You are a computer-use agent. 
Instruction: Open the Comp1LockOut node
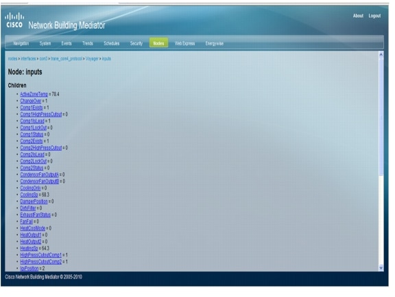click(x=33, y=128)
